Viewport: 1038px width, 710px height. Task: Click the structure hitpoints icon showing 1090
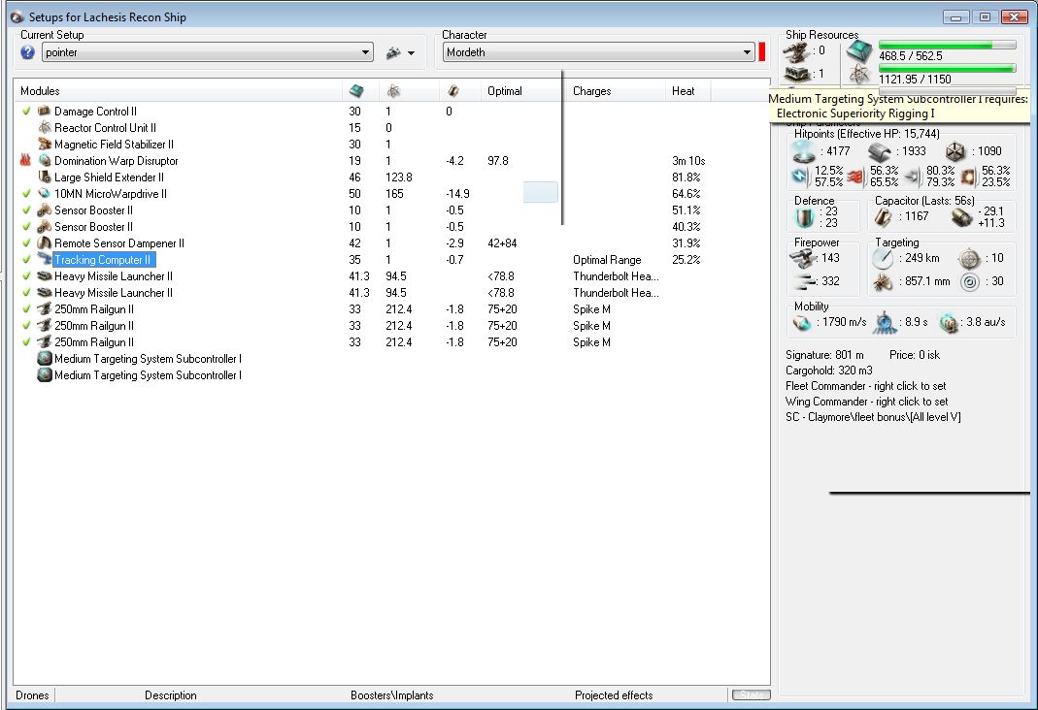[955, 151]
